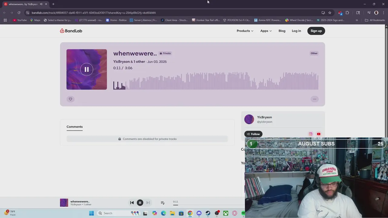Click the @yicbryson handle
This screenshot has height=218, width=388.
coord(265,122)
